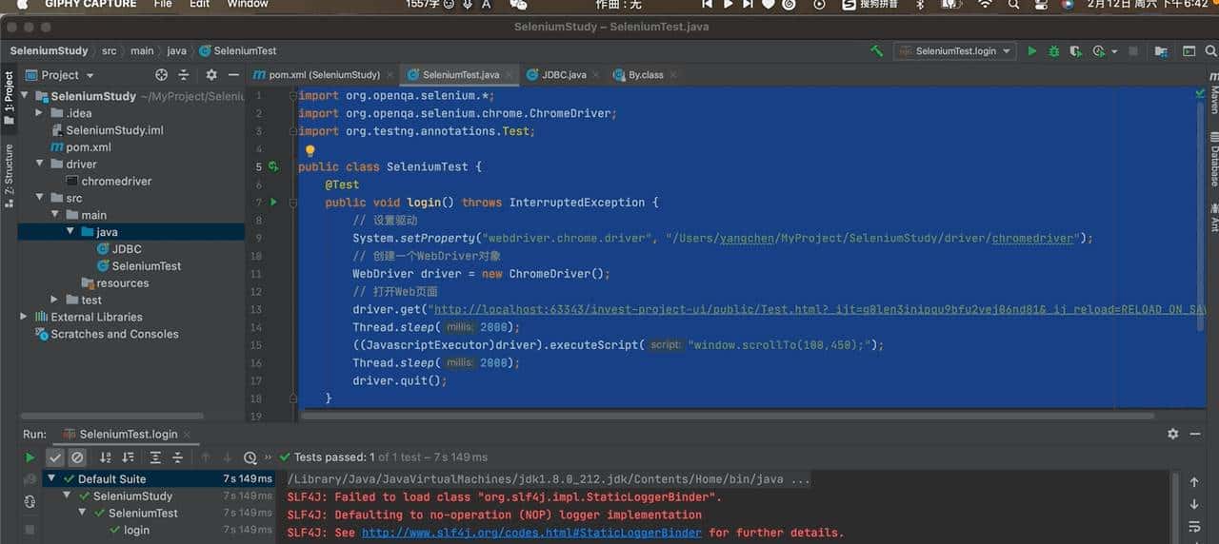Toggle Show Passed tests checkmark button

(x=55, y=457)
